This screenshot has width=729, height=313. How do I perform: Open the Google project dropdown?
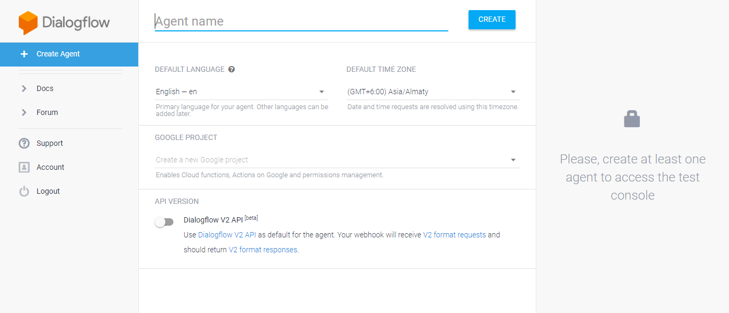click(x=337, y=160)
